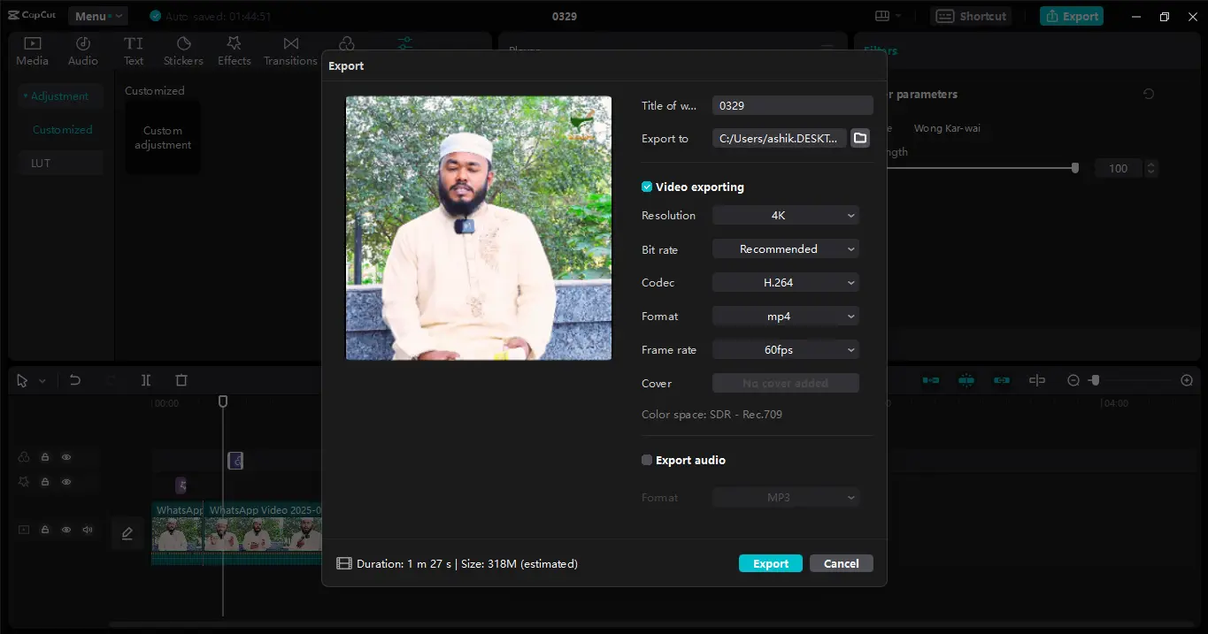
Task: Hide the main video track eye icon
Action: (66, 530)
